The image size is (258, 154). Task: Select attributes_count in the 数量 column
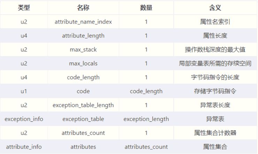[146, 147]
